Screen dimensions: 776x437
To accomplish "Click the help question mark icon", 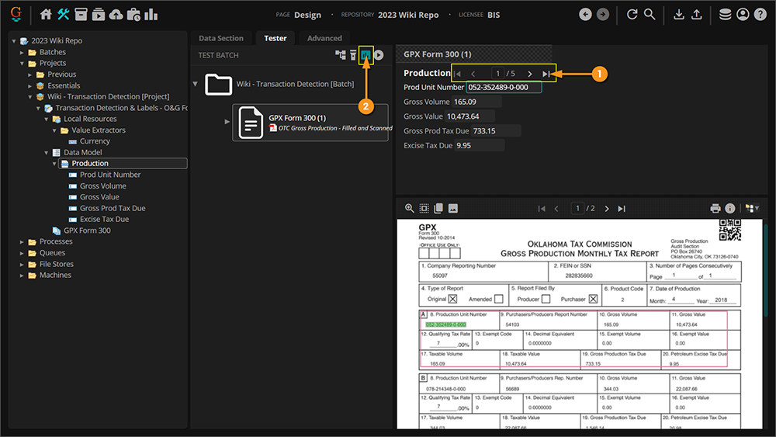I will (x=760, y=15).
